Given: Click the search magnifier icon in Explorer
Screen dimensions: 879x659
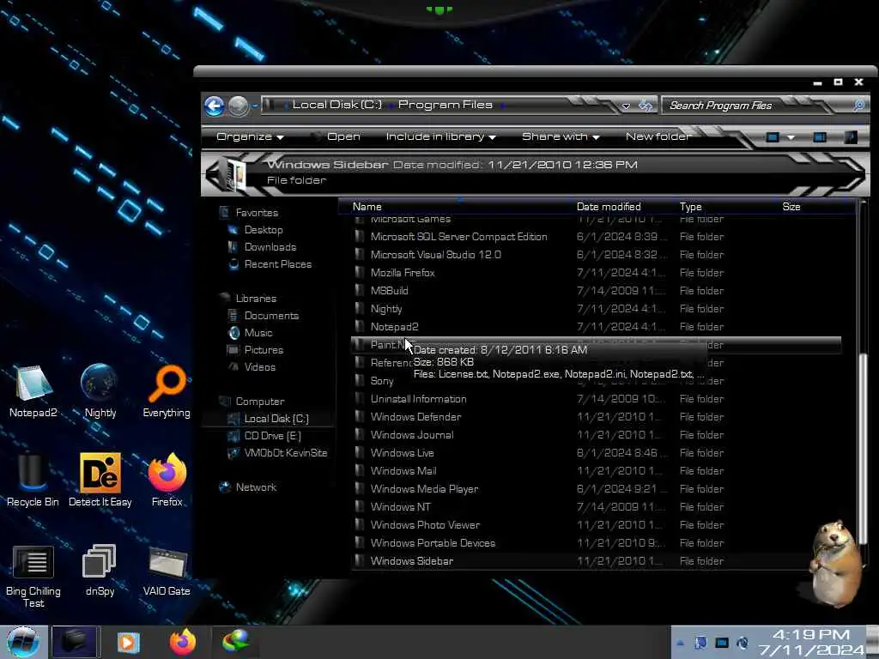Looking at the screenshot, I should point(858,106).
